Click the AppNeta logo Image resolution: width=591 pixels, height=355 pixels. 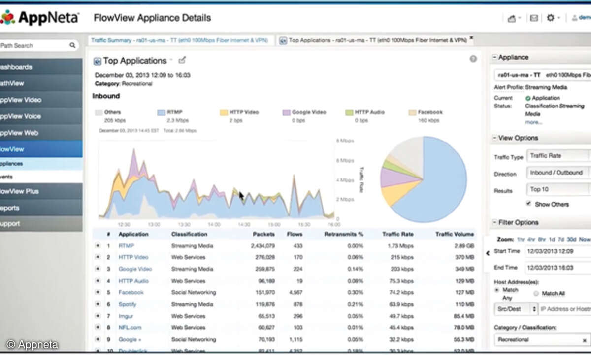point(40,18)
